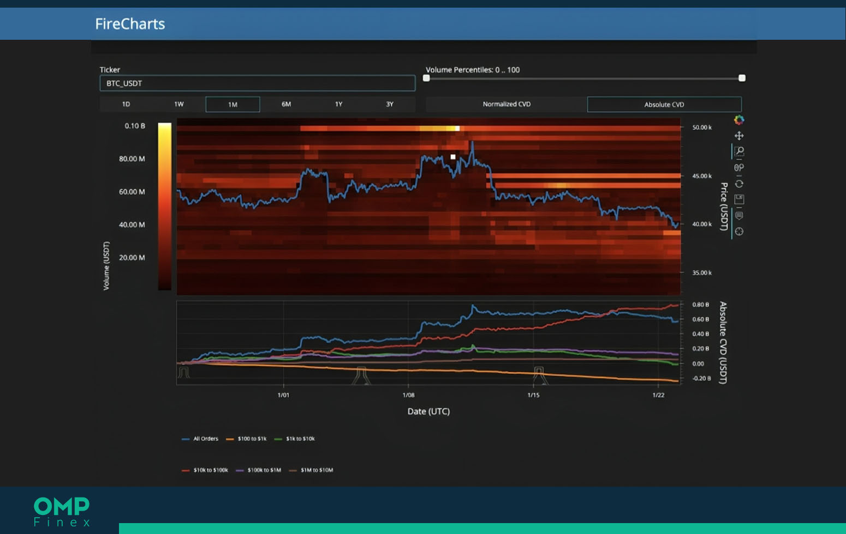Click the Volume (USDT) axis title

(106, 266)
